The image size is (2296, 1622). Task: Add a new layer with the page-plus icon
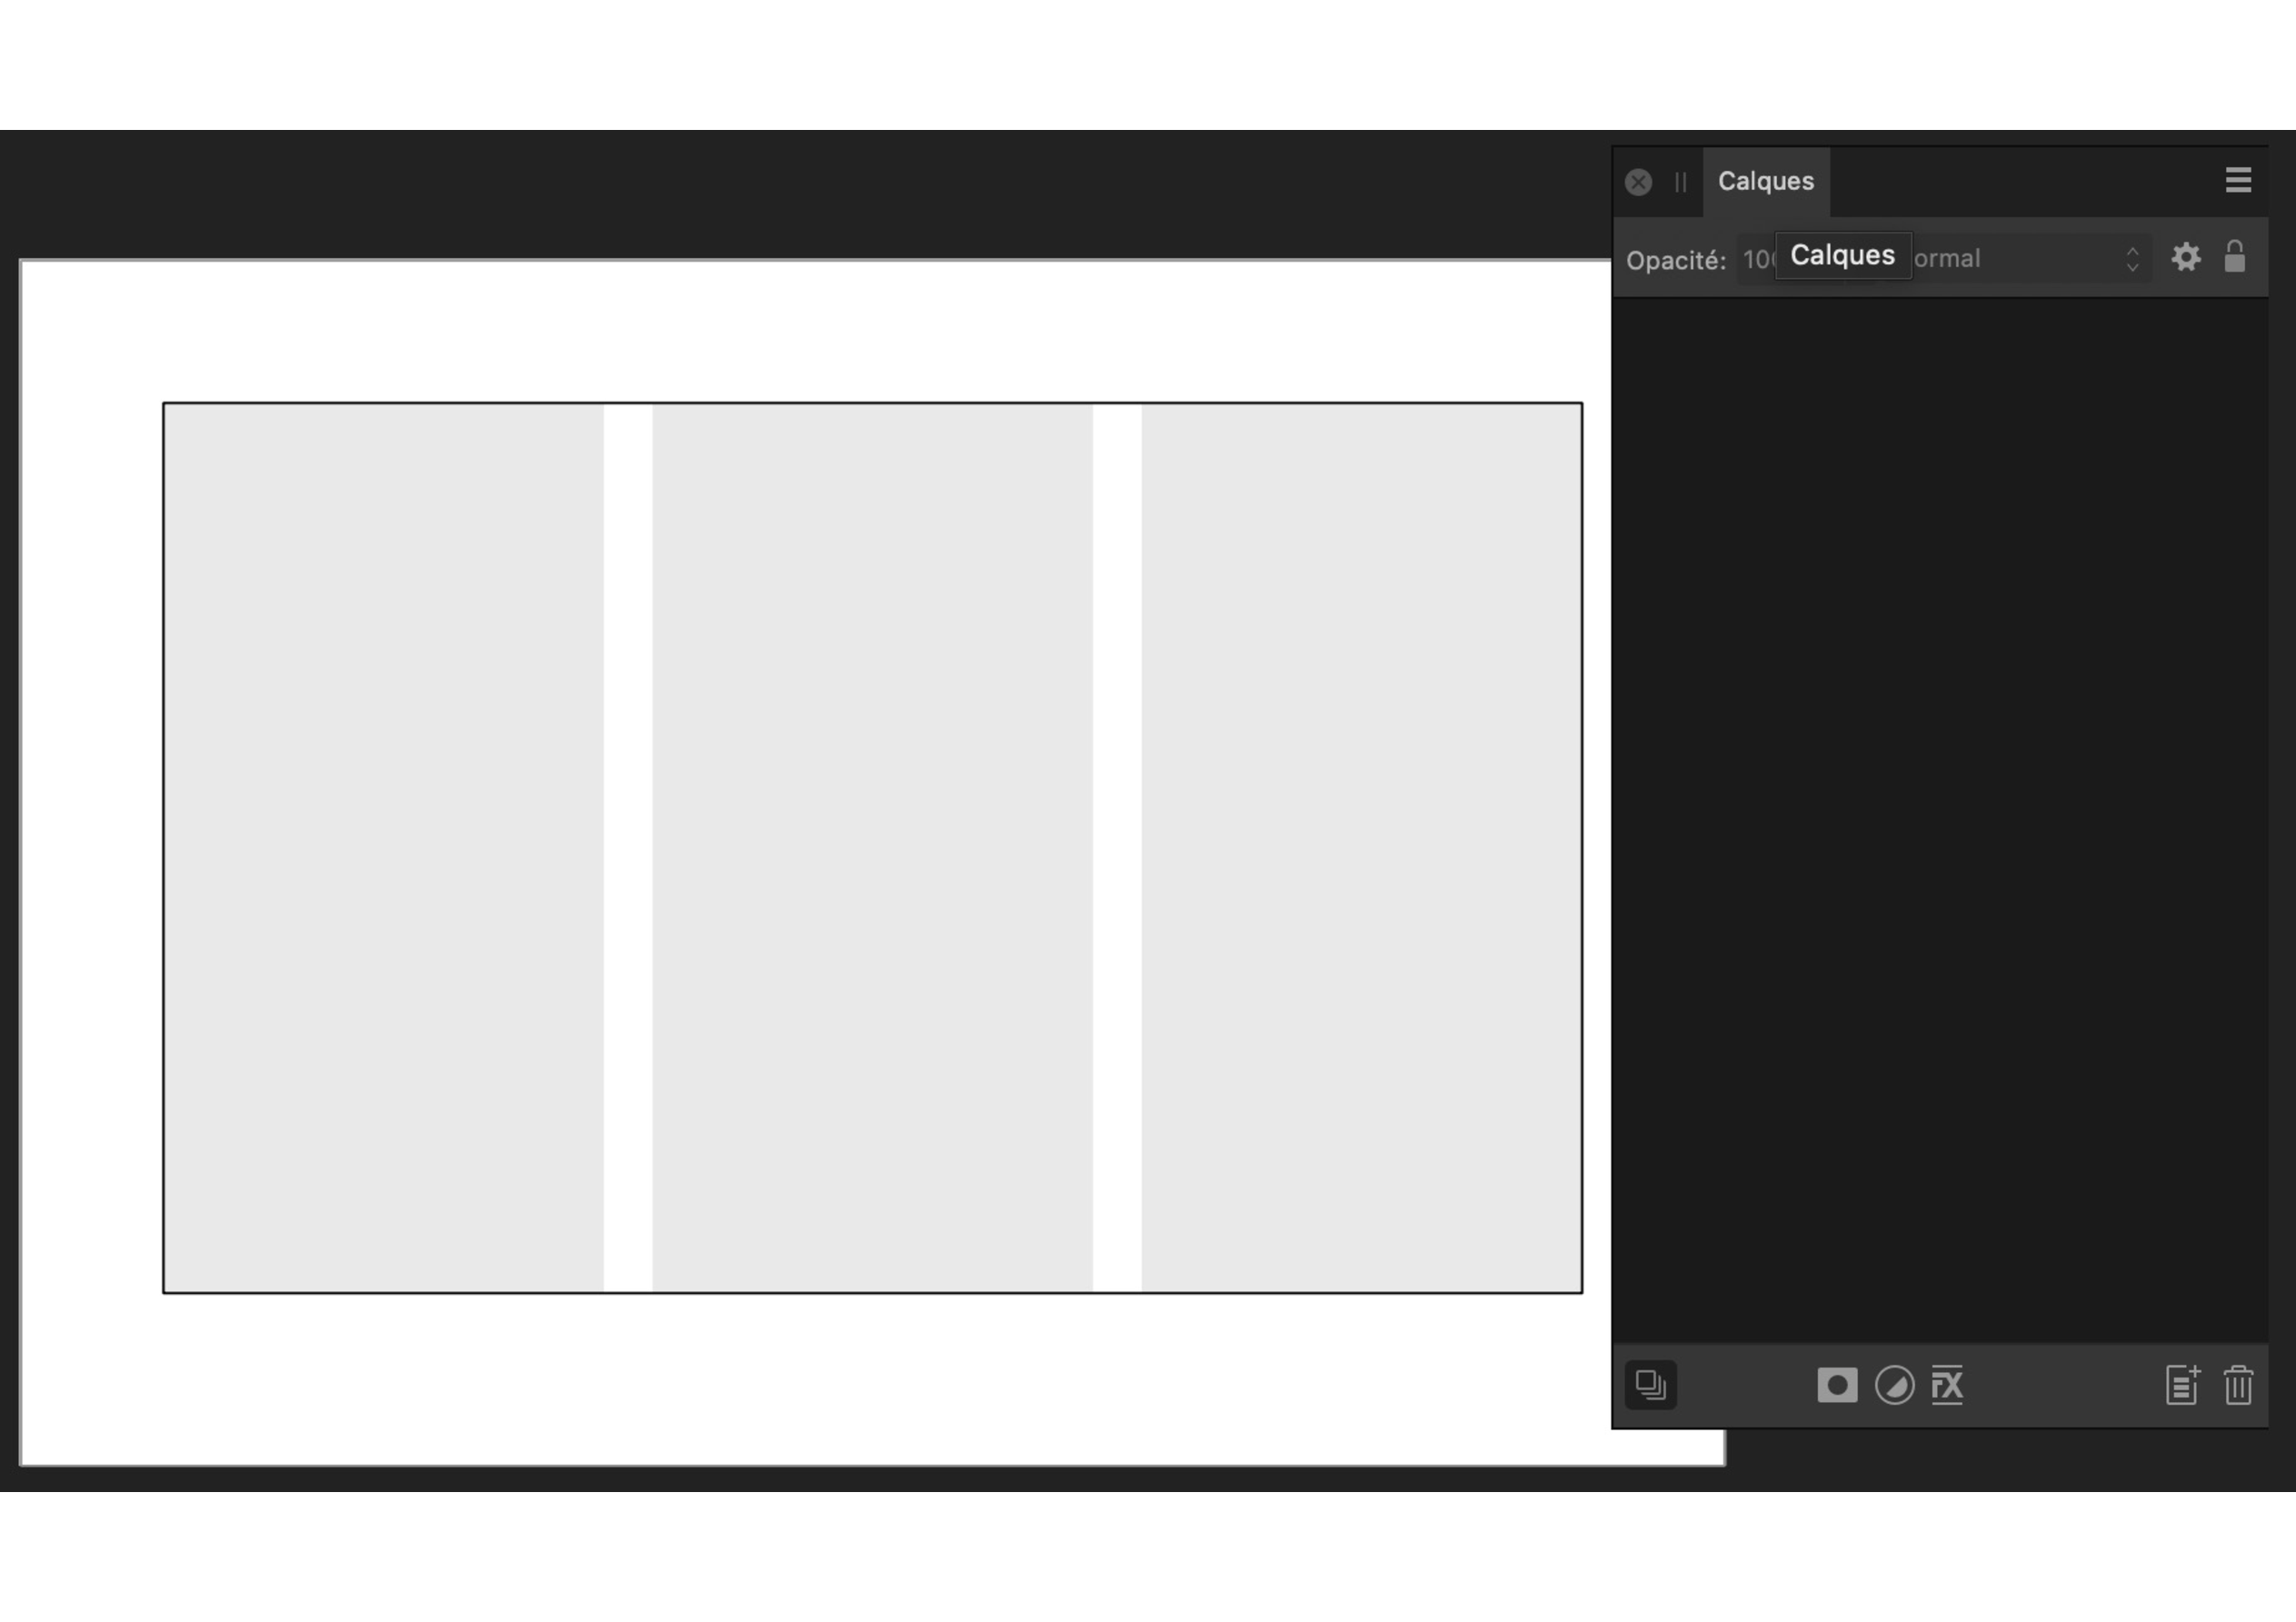click(x=2182, y=1385)
